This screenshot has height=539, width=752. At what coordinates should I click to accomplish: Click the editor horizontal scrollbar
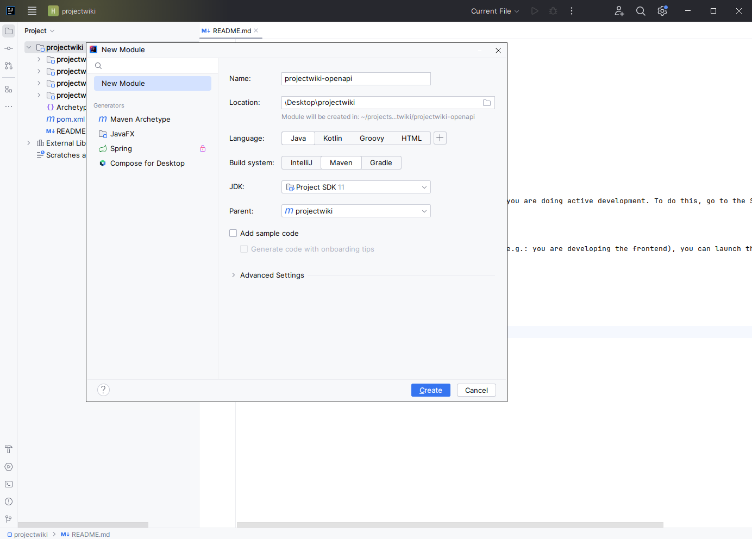[x=450, y=525]
